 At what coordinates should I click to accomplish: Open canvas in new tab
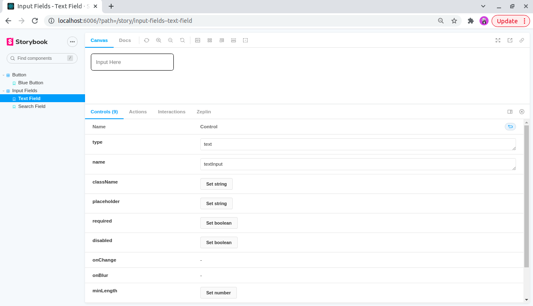(510, 40)
